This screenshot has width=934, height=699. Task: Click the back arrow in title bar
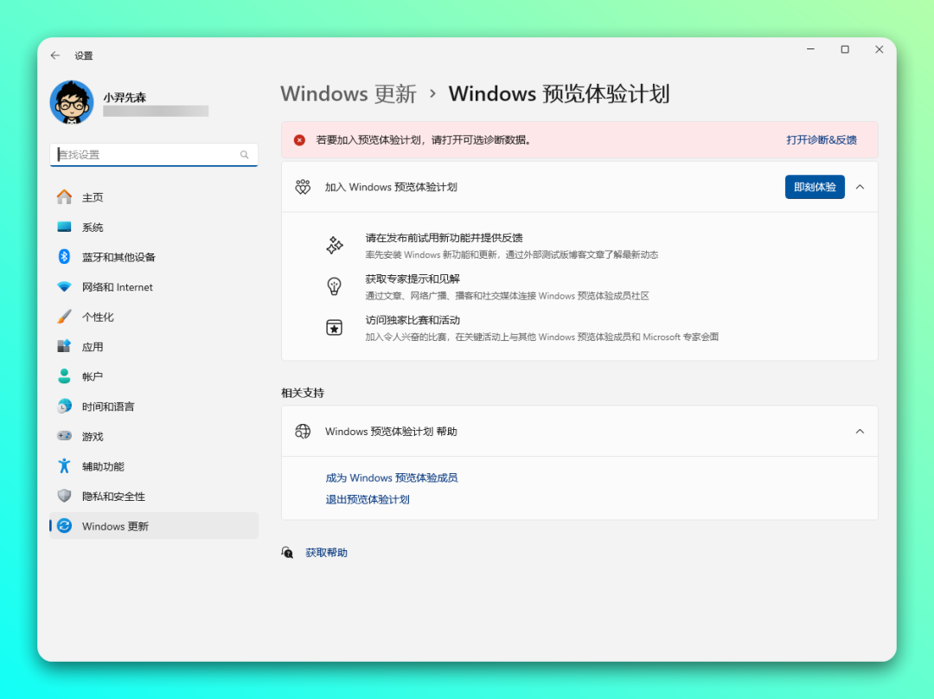(x=55, y=55)
